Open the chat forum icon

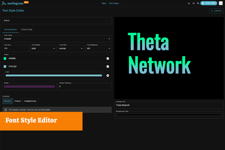(198, 3)
